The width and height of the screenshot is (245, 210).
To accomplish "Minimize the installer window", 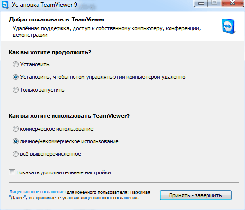I will tap(201, 3).
